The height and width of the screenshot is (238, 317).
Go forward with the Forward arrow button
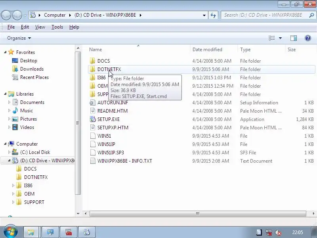point(17,15)
